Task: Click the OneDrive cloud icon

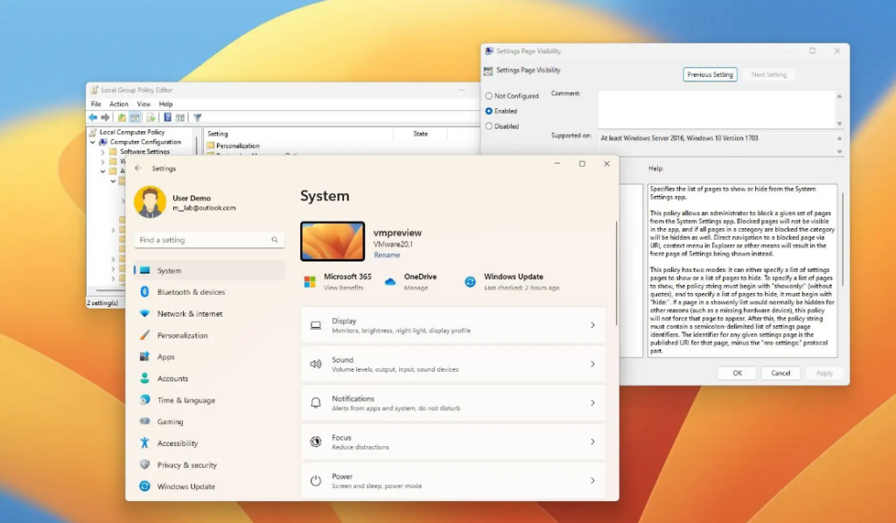Action: point(390,282)
